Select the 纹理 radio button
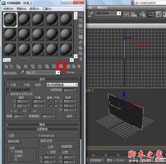This screenshot has height=164, width=166. click(8, 85)
